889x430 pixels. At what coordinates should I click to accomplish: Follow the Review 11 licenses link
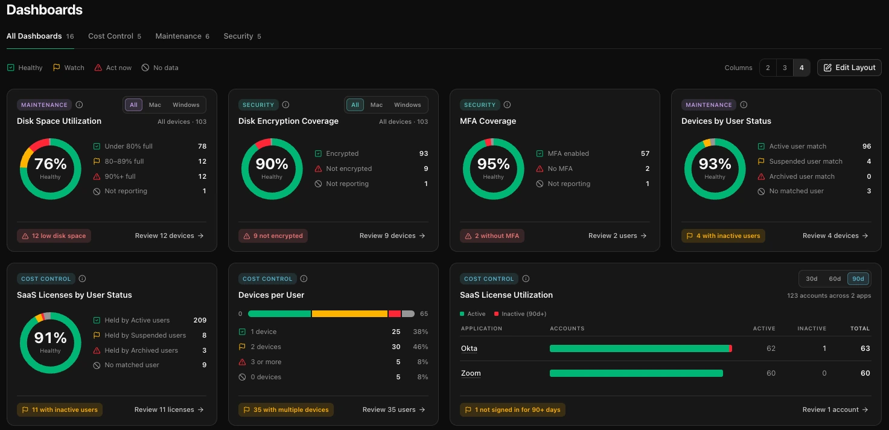(x=170, y=409)
